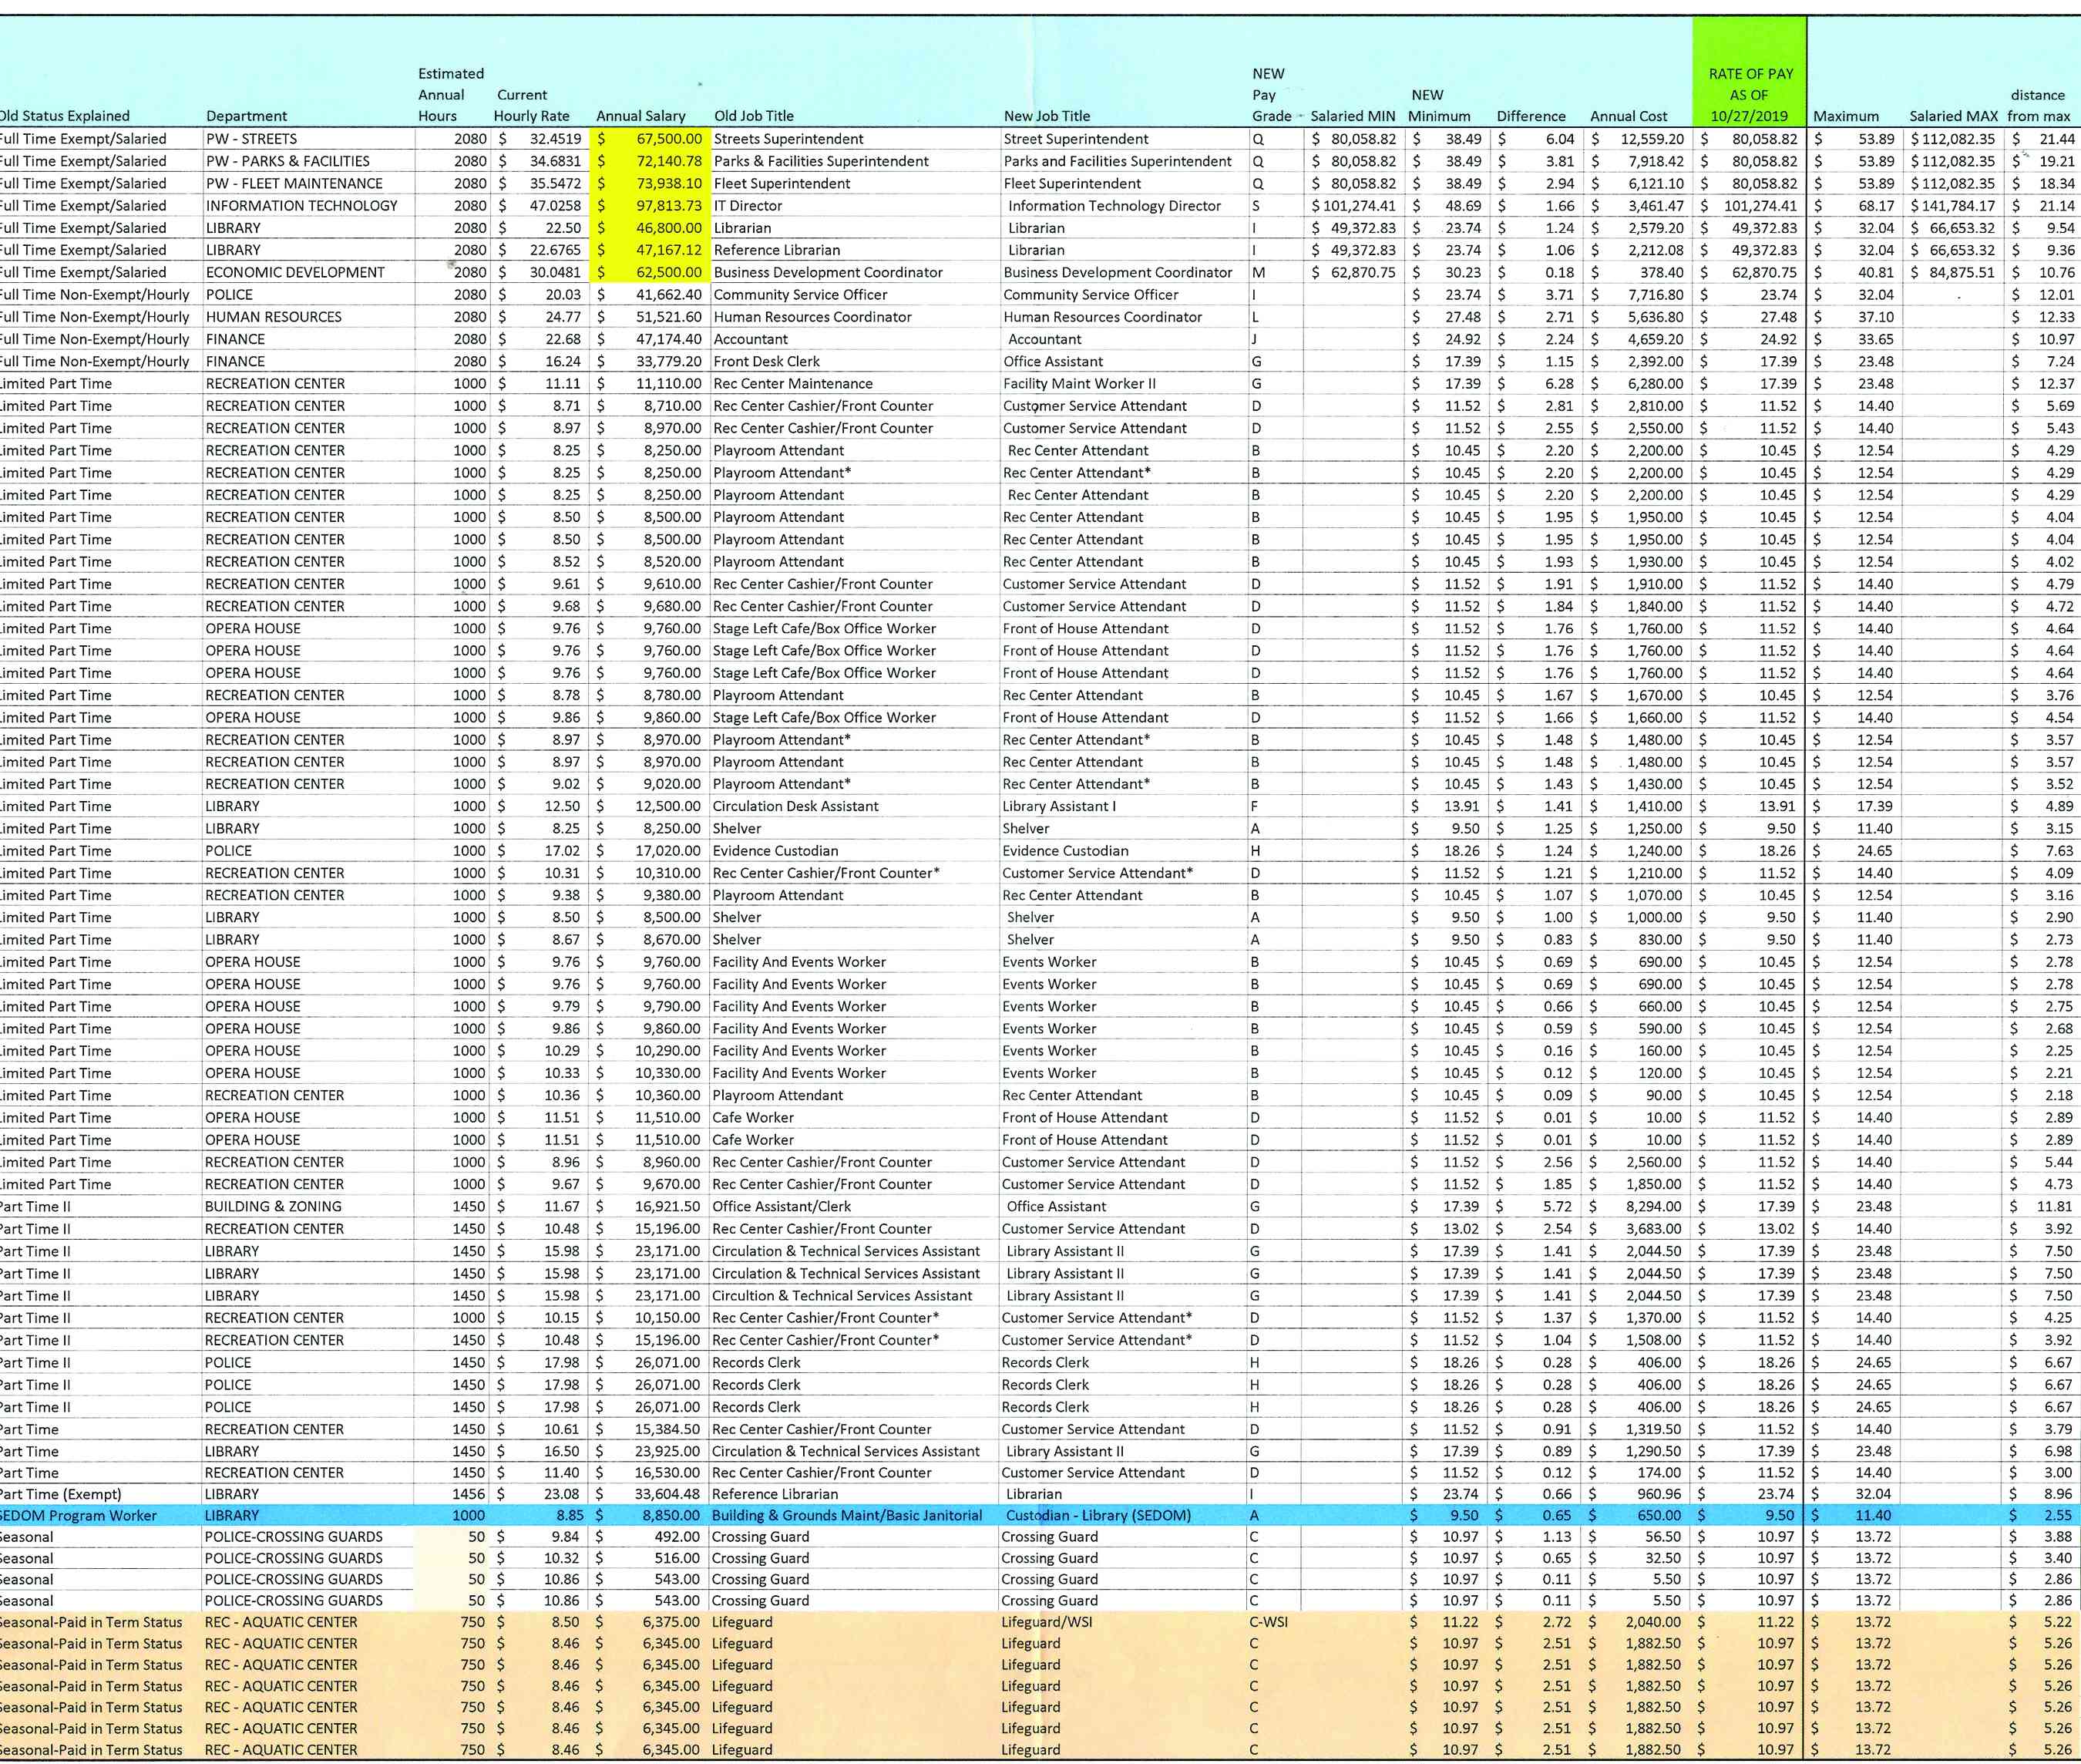Click the 'Evidence Custodian' old job title cell
2081x1764 pixels.
click(775, 851)
